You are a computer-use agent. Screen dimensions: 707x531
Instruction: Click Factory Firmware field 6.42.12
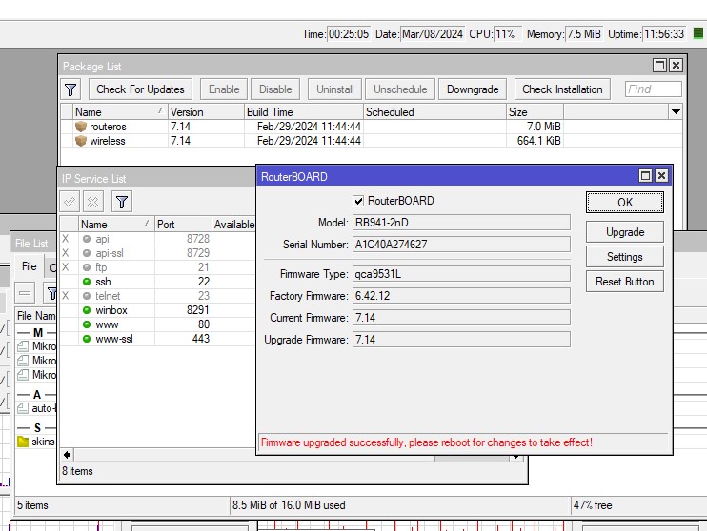coord(461,296)
